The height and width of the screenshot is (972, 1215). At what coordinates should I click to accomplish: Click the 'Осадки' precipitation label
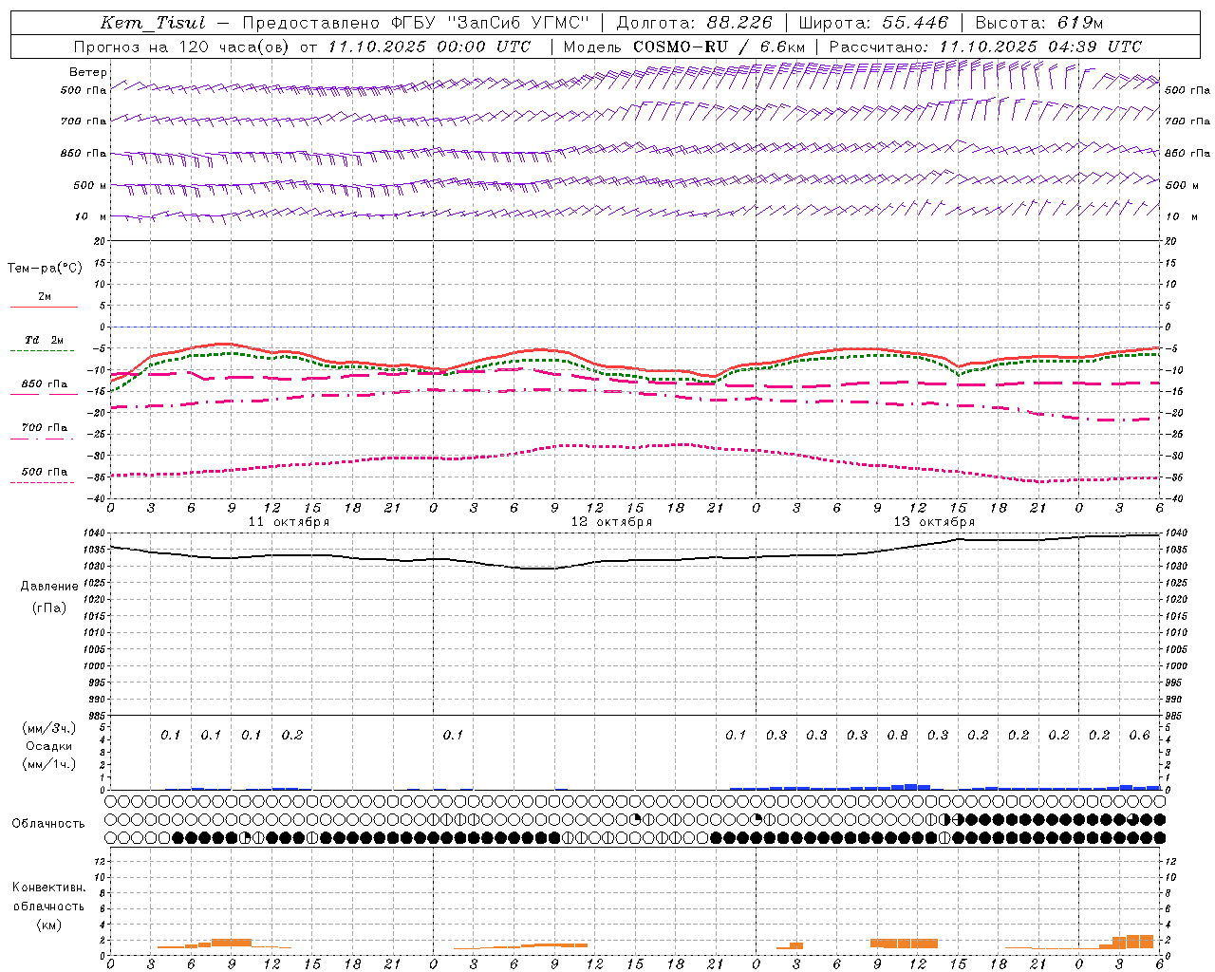click(x=49, y=746)
